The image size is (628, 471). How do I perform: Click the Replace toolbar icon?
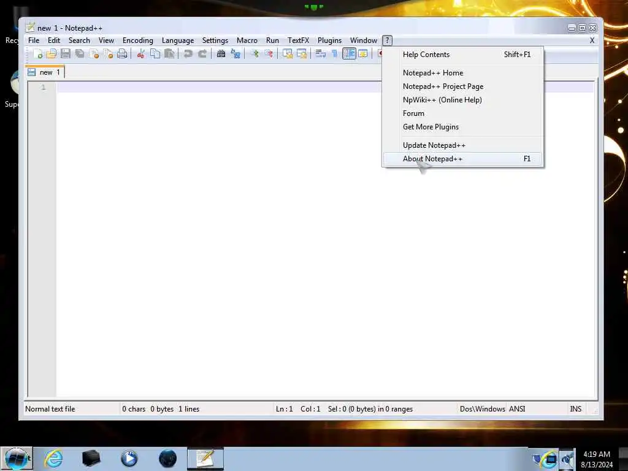235,54
